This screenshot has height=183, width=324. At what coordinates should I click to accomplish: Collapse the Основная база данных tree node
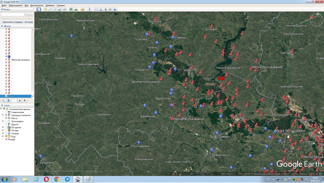click(1, 109)
